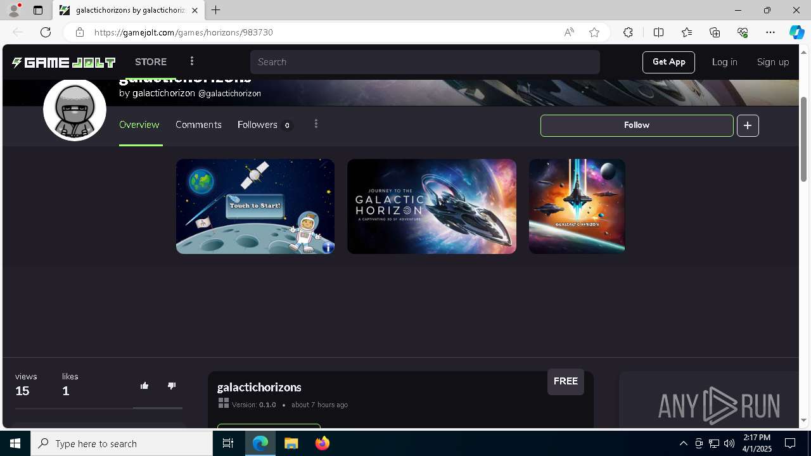Open the Copilot icon
This screenshot has height=456, width=811.
pyautogui.click(x=796, y=32)
